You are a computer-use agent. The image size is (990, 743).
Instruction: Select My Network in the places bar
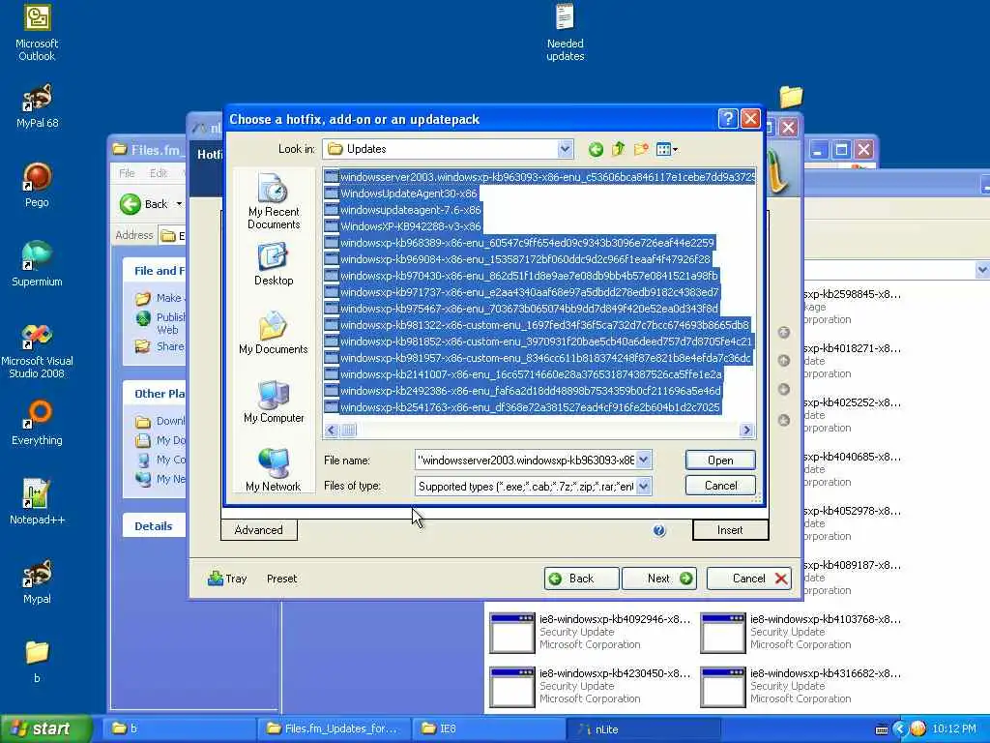pos(274,470)
